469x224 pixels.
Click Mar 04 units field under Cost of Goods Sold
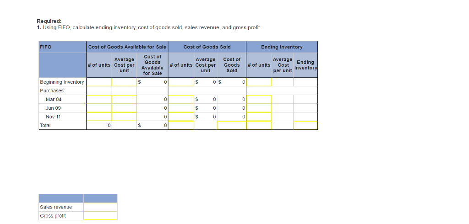pos(181,99)
